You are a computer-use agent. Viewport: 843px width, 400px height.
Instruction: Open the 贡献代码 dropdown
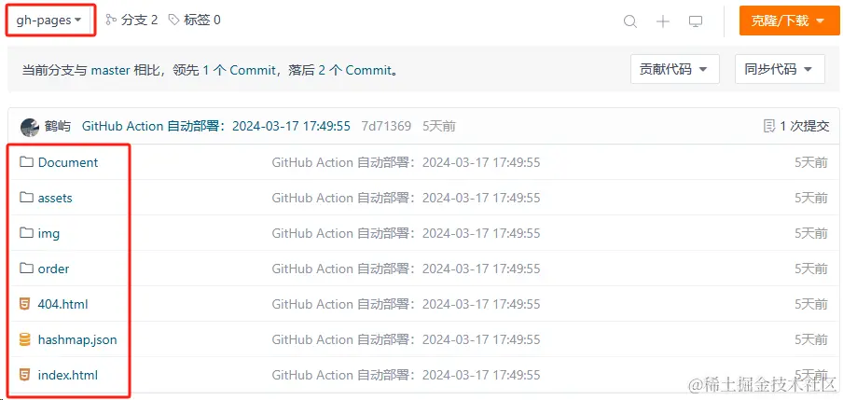(675, 69)
